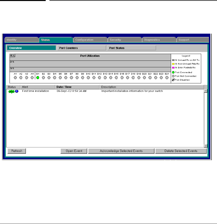Click the blue info icon in alert row
This screenshot has width=217, height=224.
[17, 91]
